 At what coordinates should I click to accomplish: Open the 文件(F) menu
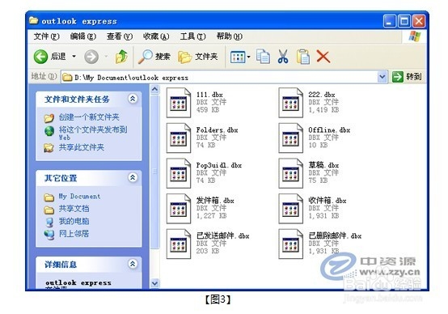(46, 36)
